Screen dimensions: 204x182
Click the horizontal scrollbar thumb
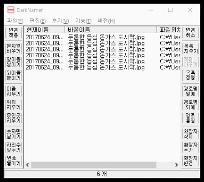[94, 165]
